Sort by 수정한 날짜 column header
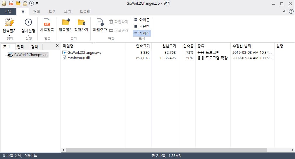 253,46
